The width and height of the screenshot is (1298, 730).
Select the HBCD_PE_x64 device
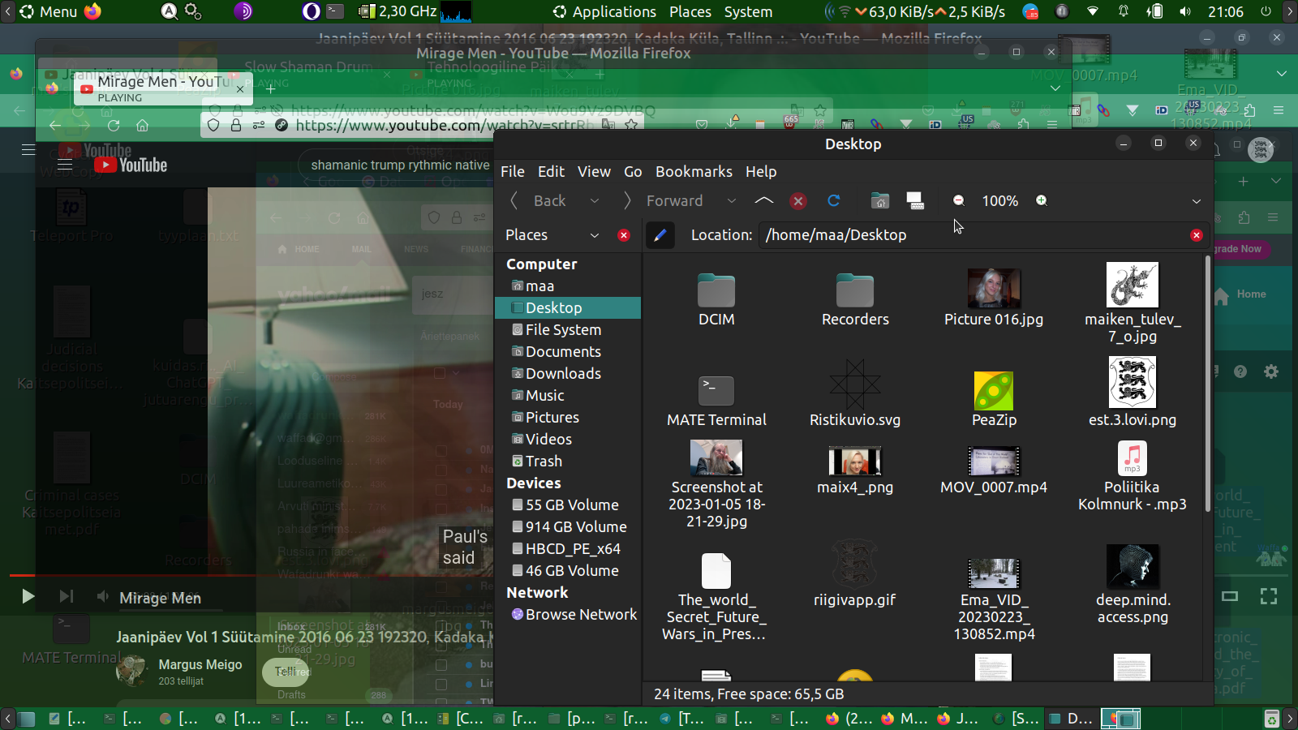(568, 548)
